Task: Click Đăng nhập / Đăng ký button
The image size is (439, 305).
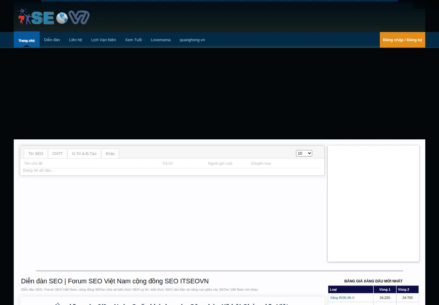Action: [402, 40]
